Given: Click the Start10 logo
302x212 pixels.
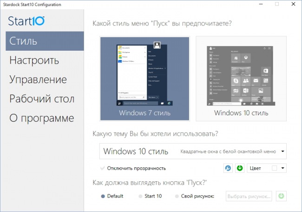Looking at the screenshot, I should 26,21.
